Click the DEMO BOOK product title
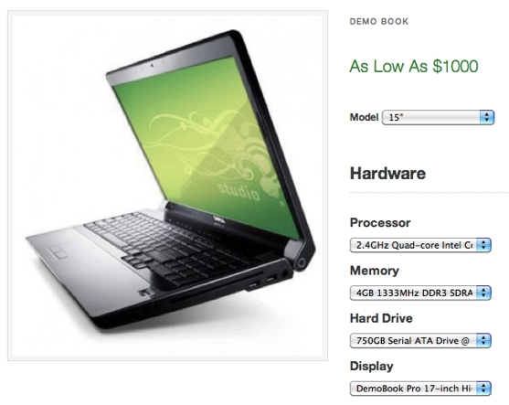 pyautogui.click(x=379, y=22)
